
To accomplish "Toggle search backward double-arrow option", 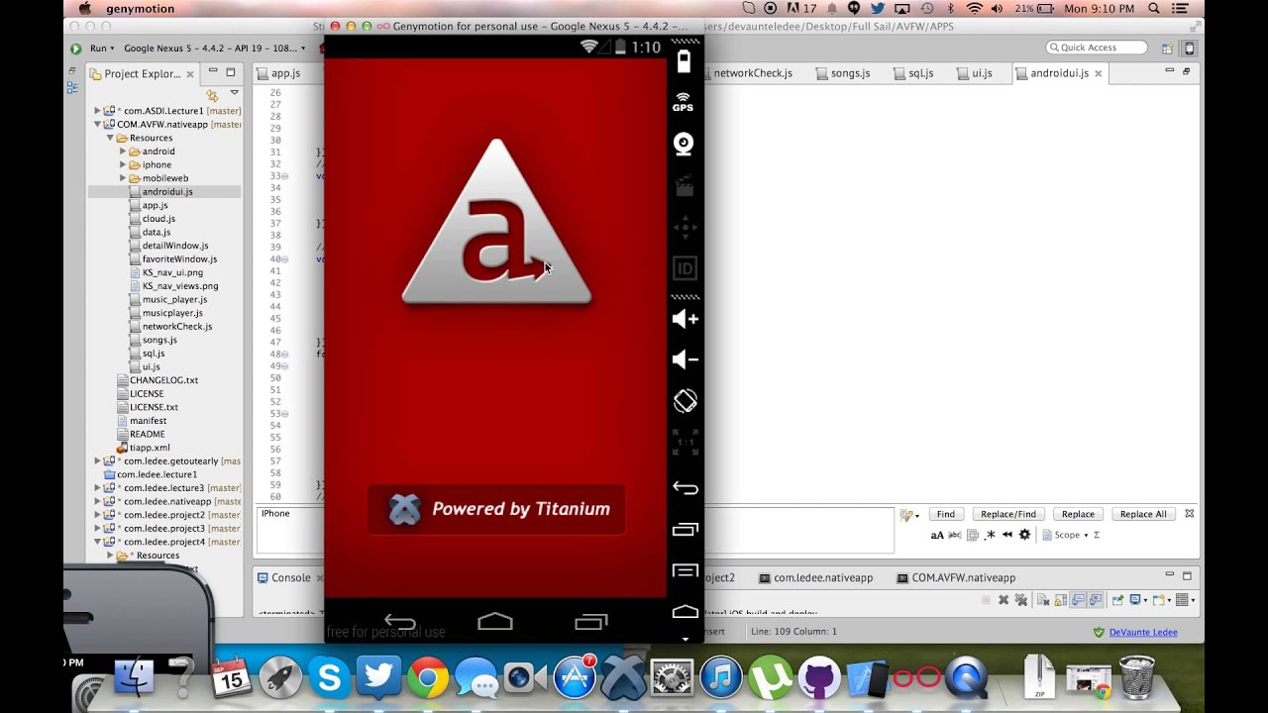I will click(1007, 535).
